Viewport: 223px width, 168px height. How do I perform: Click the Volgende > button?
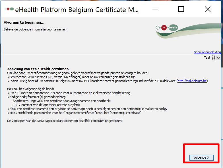point(201,158)
